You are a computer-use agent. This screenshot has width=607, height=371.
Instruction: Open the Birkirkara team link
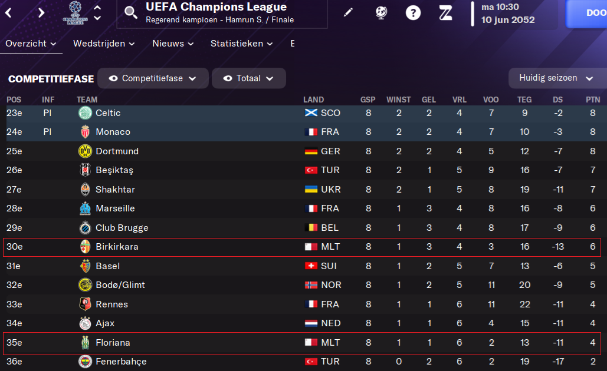point(117,247)
